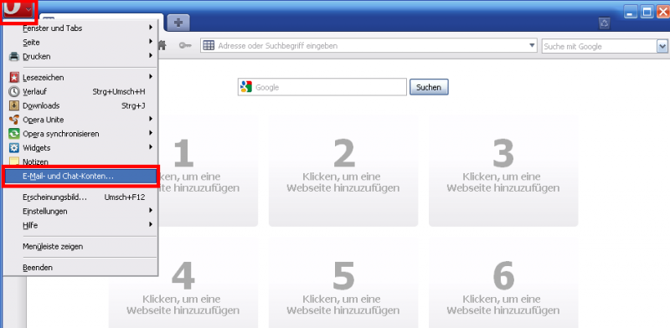Click the home icon in toolbar
This screenshot has height=328, width=670.
tap(162, 45)
